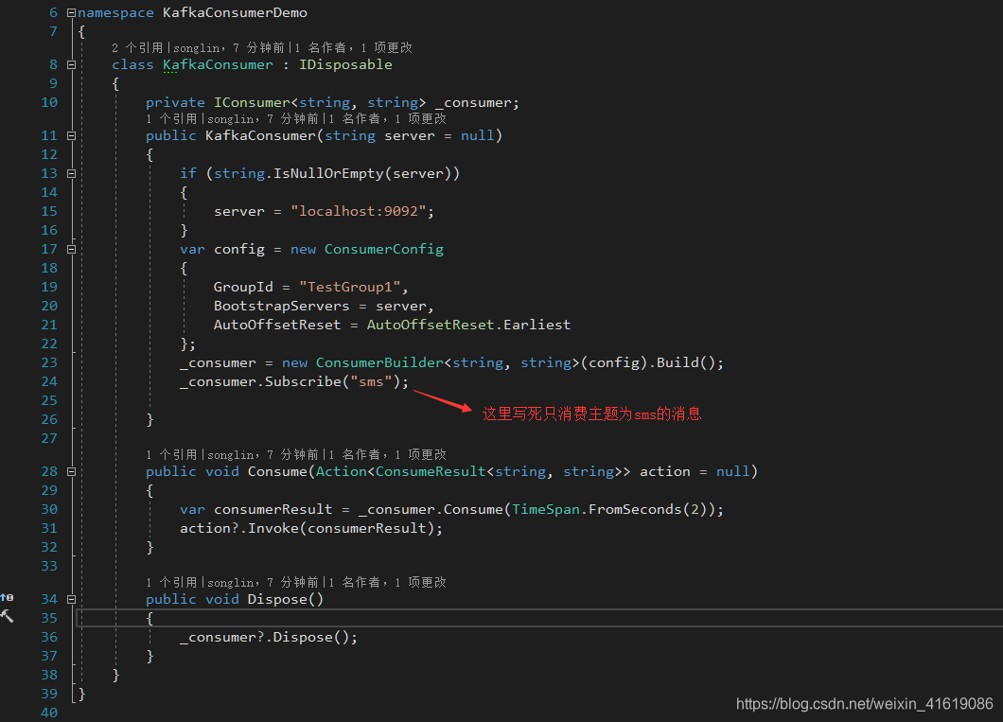Click the IDisposable interface name

point(345,64)
